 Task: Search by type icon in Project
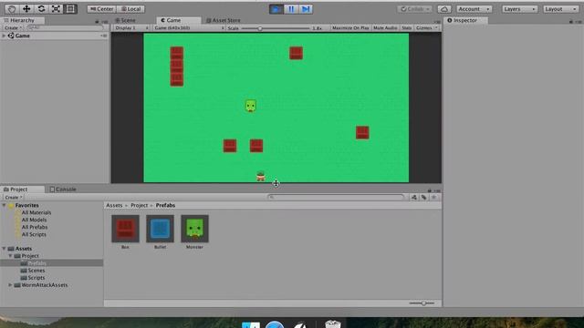tap(414, 198)
